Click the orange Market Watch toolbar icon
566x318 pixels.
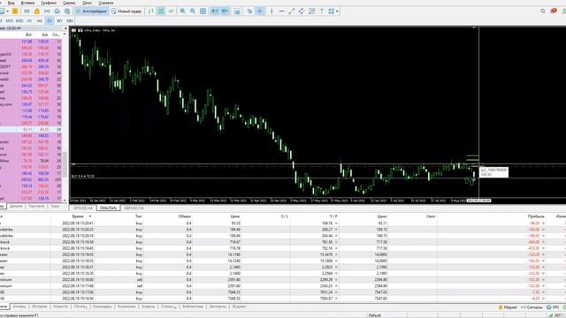[15, 11]
